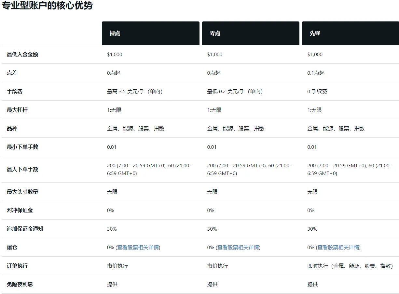Click the row label 最大杠杆
This screenshot has width=399, height=294.
pyautogui.click(x=17, y=110)
